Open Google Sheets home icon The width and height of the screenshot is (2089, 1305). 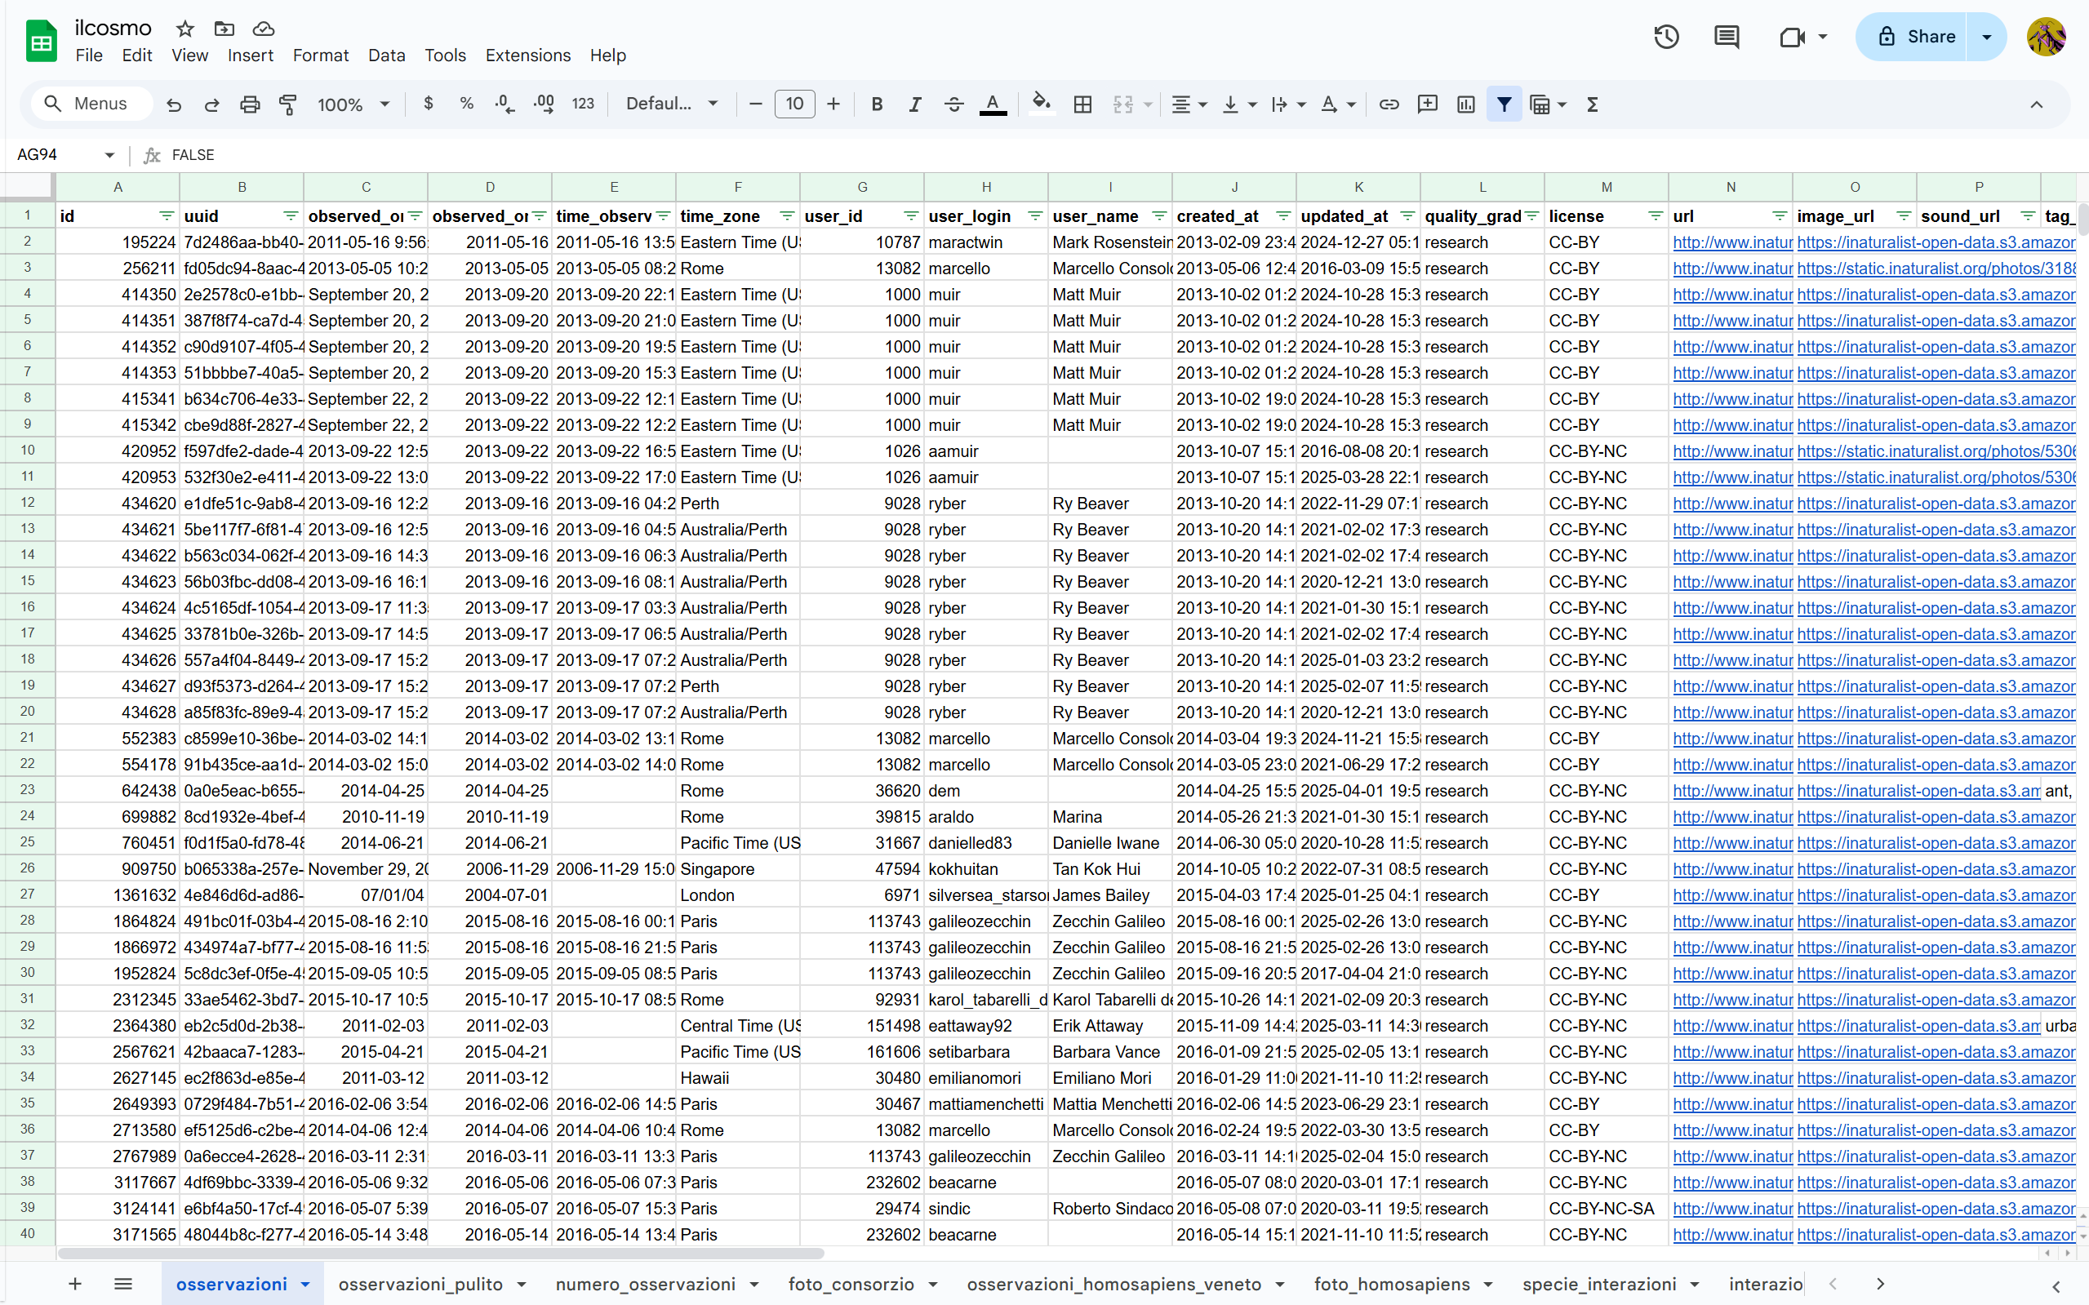42,41
